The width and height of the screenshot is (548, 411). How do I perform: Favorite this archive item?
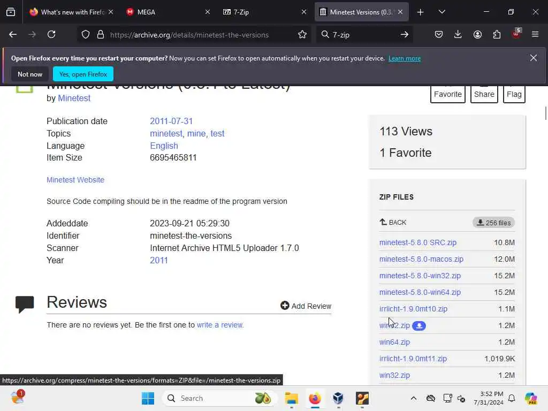coord(448,94)
